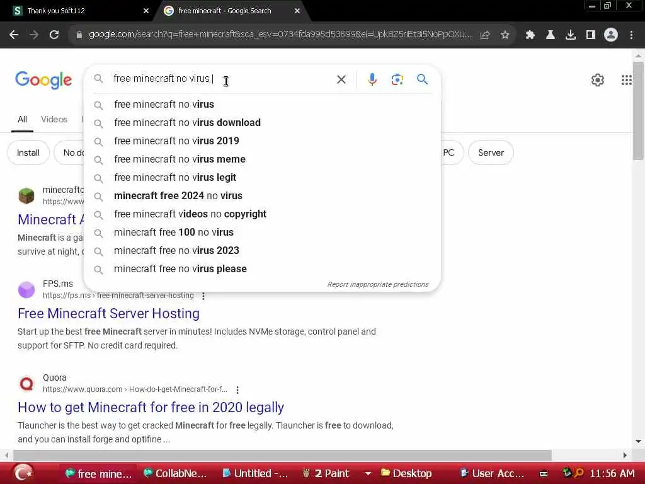Open more options for FPS.ms result
This screenshot has width=645, height=484.
tap(203, 296)
